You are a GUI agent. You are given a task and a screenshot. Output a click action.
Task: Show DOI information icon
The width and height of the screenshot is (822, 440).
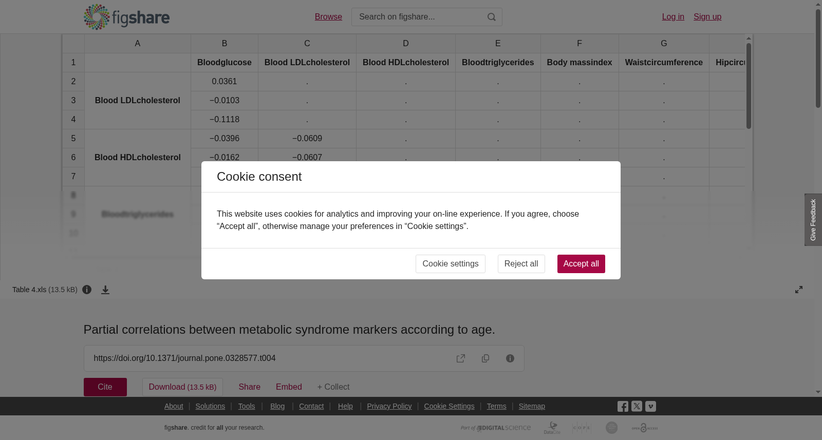coord(510,358)
